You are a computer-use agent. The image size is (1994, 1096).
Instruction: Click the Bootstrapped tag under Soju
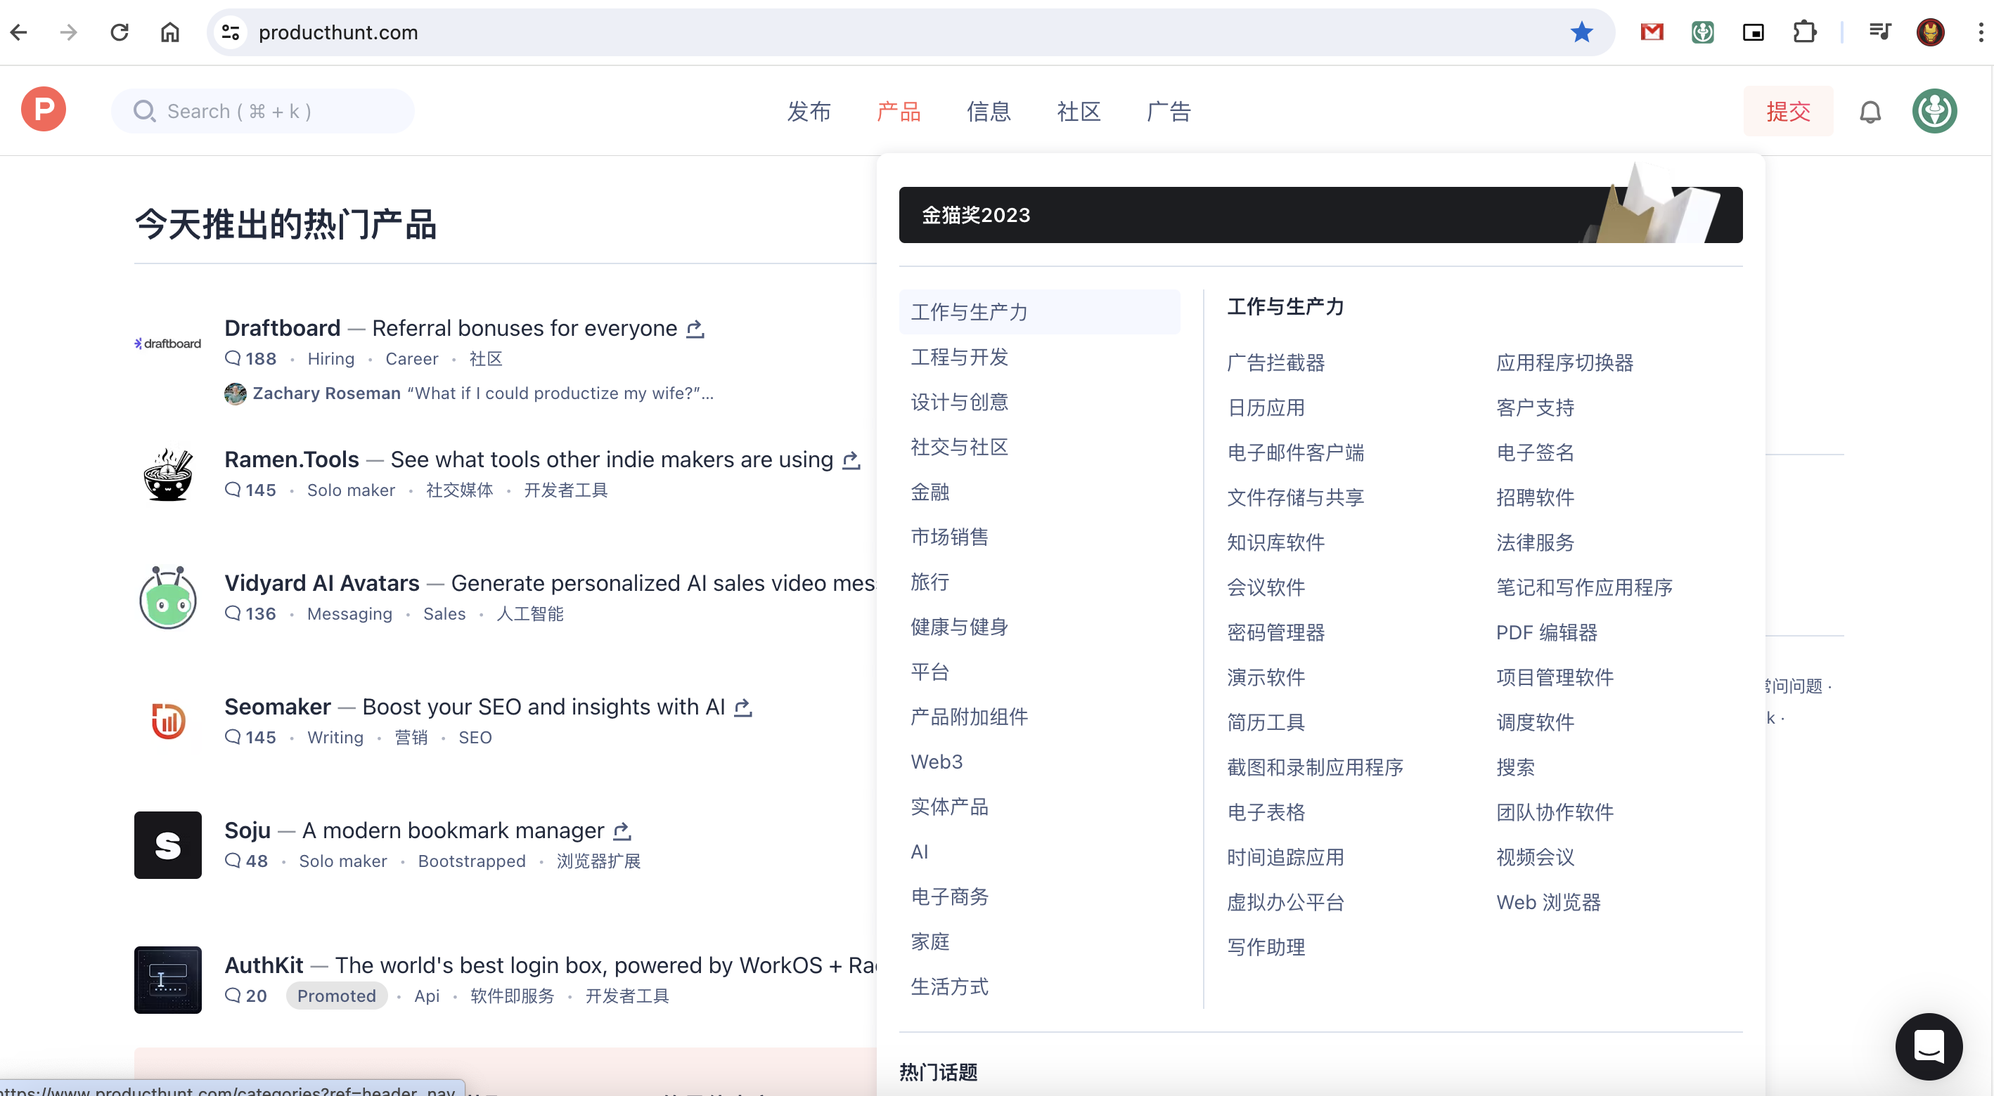pos(471,861)
